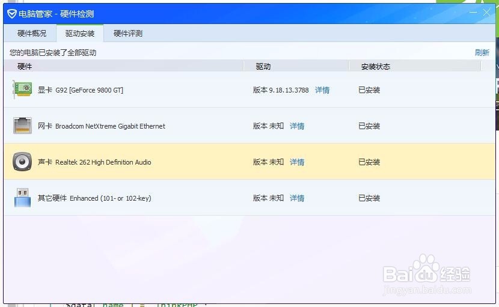Click 已安装 status in the 其它硬件 row
Screen dimensions: 499x307
[x=369, y=198]
